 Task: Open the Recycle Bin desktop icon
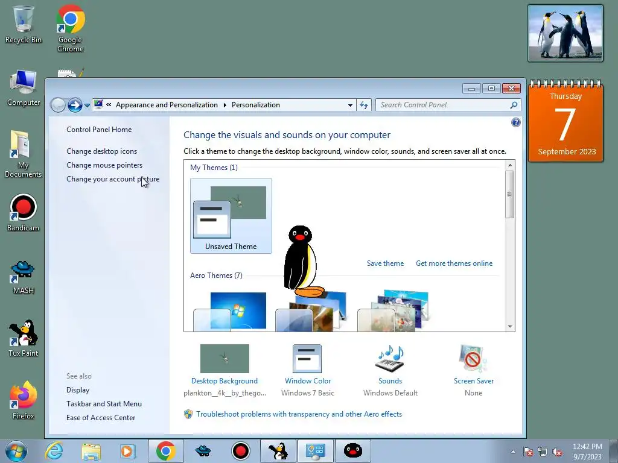(23, 24)
